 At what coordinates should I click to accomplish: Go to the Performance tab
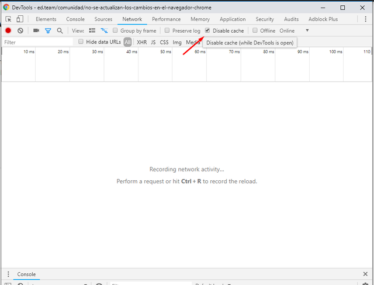click(x=166, y=19)
